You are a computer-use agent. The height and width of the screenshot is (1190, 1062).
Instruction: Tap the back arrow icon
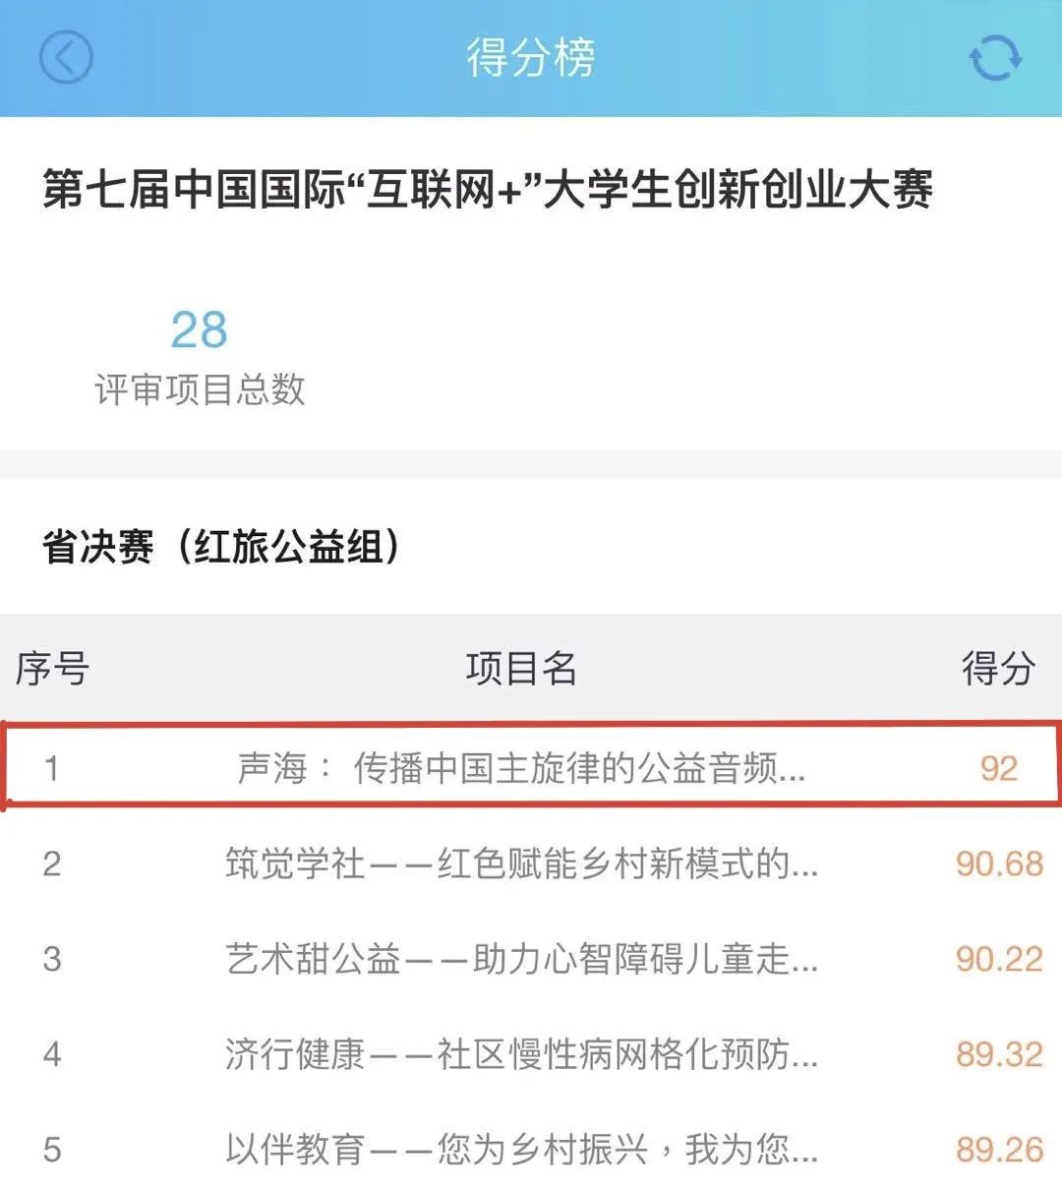click(x=66, y=57)
